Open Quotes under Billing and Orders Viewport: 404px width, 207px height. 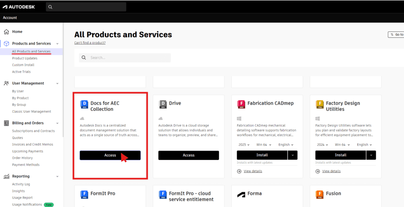click(17, 138)
